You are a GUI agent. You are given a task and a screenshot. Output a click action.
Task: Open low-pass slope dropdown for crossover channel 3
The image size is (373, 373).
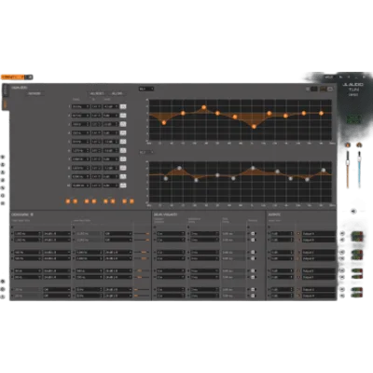118,252
